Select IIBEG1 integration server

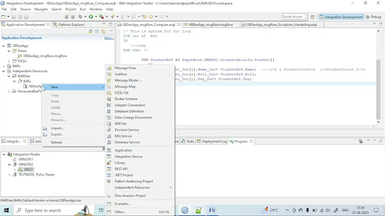pos(28,169)
